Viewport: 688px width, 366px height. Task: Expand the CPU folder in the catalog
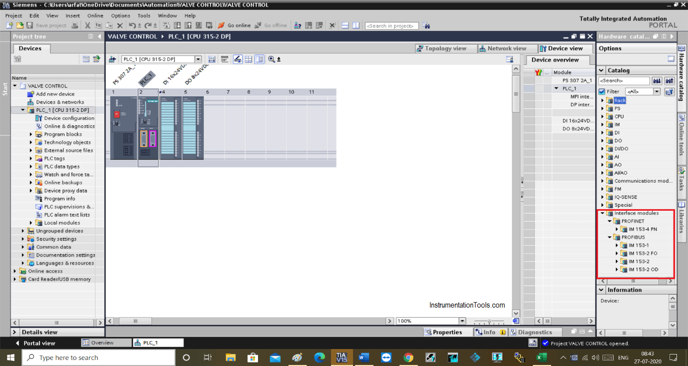[602, 116]
